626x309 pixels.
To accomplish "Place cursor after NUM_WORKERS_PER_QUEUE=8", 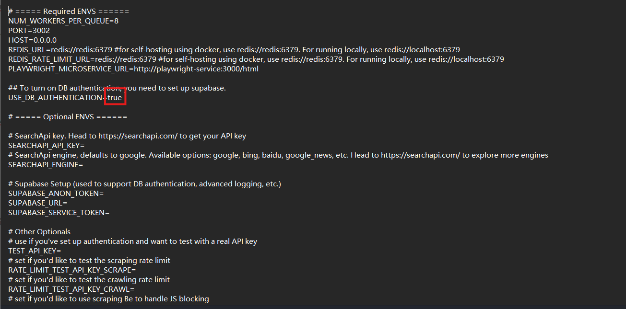I will [119, 21].
